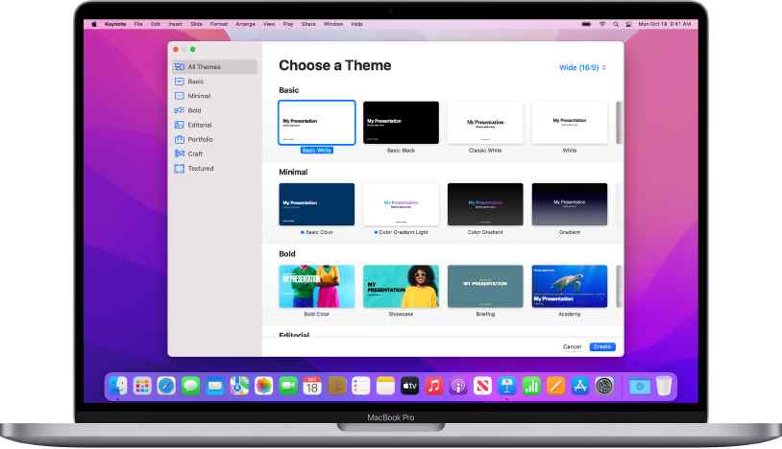
Task: Open the Trash in the dock
Action: 664,386
